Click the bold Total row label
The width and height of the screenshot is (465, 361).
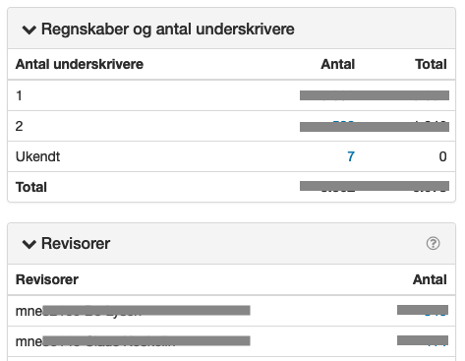click(31, 187)
